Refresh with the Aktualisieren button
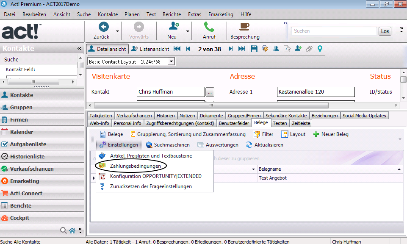407x244 pixels. click(x=265, y=145)
